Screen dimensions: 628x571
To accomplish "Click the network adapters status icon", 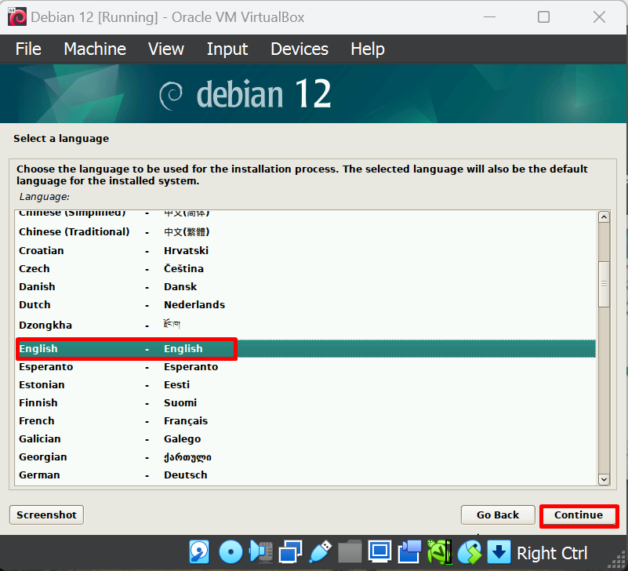I will pos(290,552).
